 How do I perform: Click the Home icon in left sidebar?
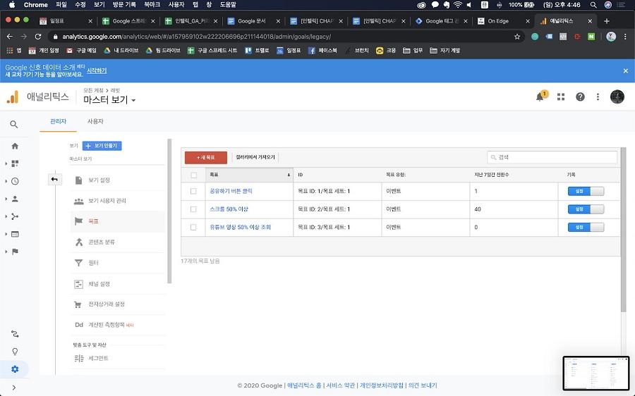coord(15,146)
